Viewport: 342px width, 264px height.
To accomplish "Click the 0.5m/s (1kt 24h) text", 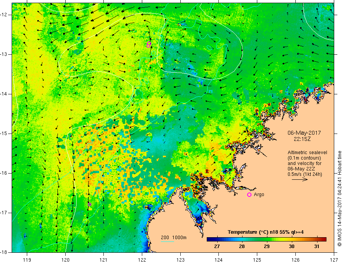I will [x=305, y=174].
